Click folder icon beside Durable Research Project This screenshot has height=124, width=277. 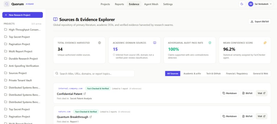pyautogui.click(x=5, y=59)
